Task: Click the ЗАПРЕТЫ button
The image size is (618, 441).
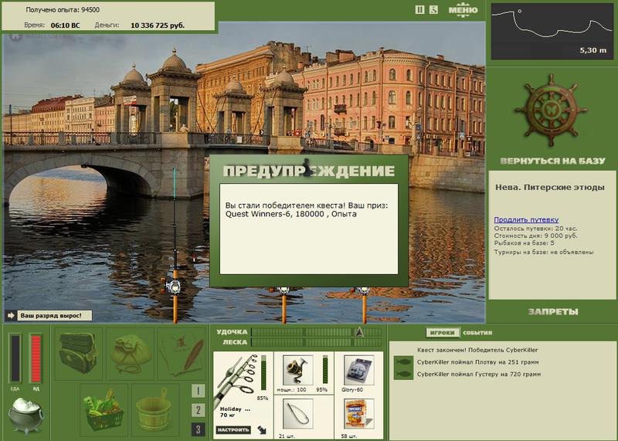Action: [553, 312]
